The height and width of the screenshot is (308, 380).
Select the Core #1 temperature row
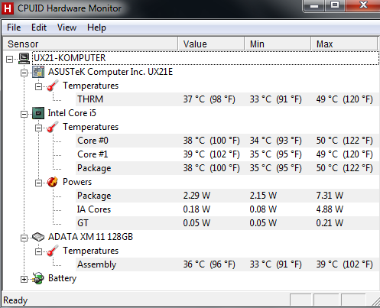coord(227,154)
